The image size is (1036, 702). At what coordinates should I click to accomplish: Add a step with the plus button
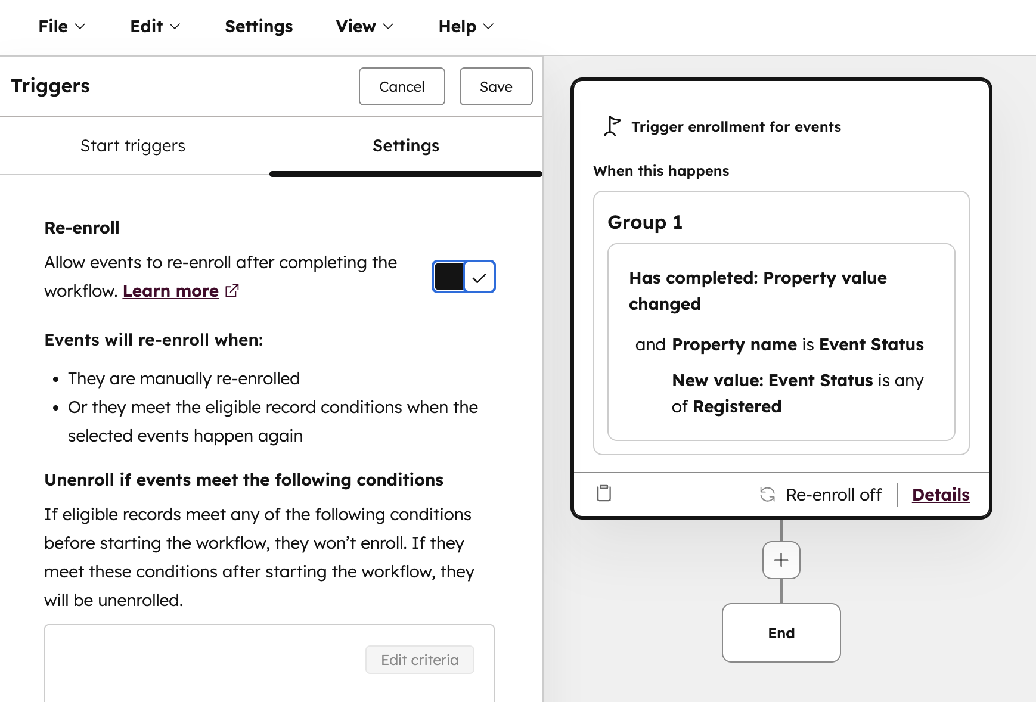(781, 560)
